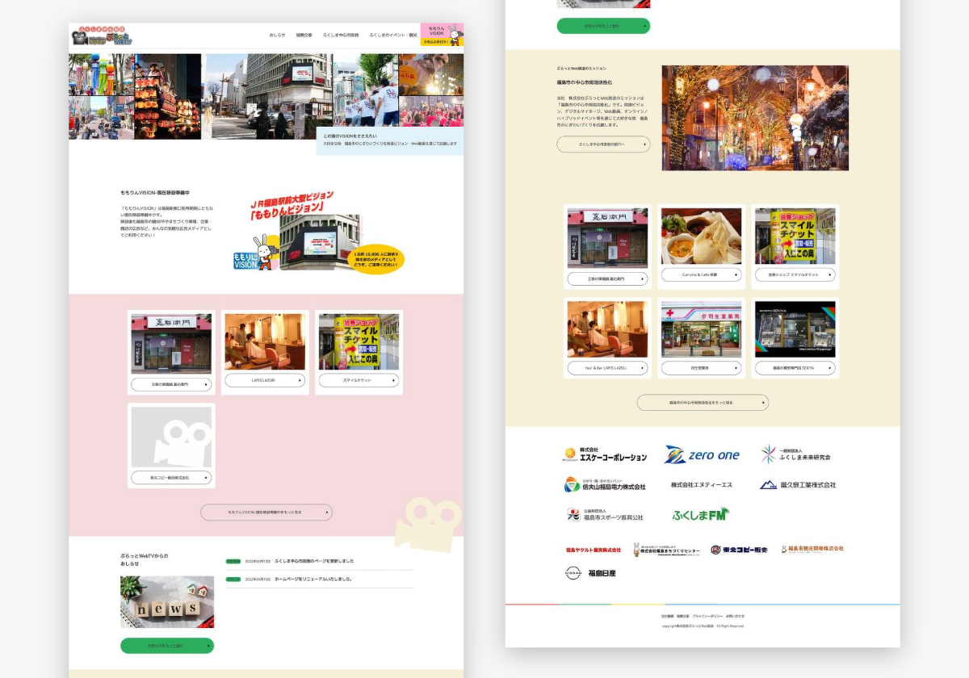
Task: Go to ふくしまのイベント・観光 menu
Action: [x=393, y=36]
